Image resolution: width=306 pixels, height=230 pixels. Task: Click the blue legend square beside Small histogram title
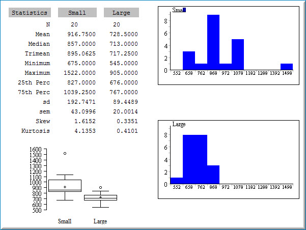point(184,10)
